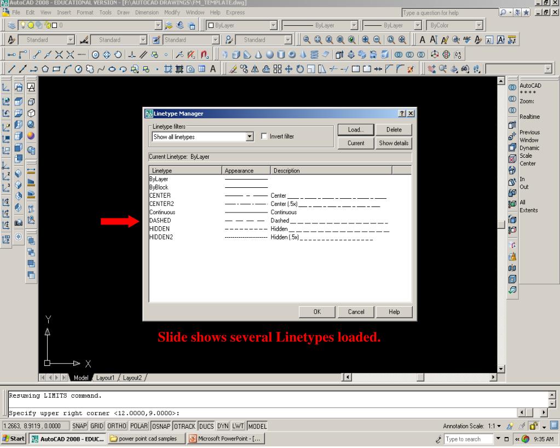Click the Zoom In magnifier icon

(x=366, y=39)
